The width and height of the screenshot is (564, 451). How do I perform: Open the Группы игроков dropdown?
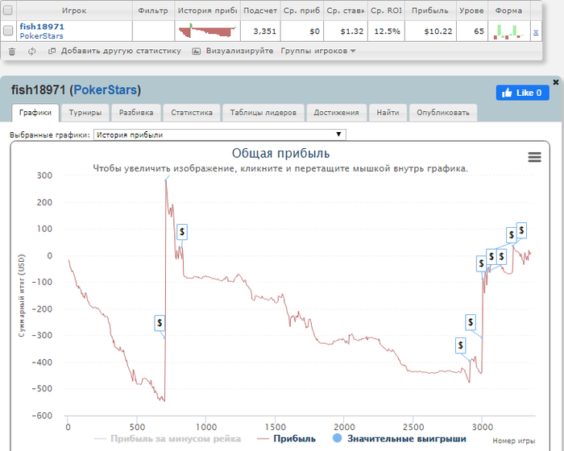tap(318, 51)
